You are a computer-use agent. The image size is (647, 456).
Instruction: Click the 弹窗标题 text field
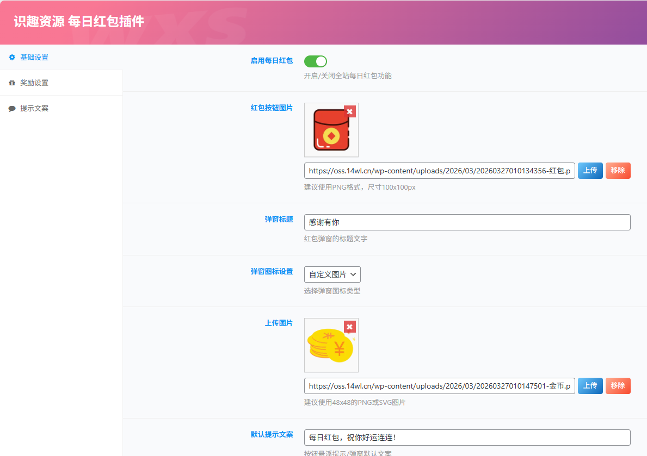click(x=467, y=222)
